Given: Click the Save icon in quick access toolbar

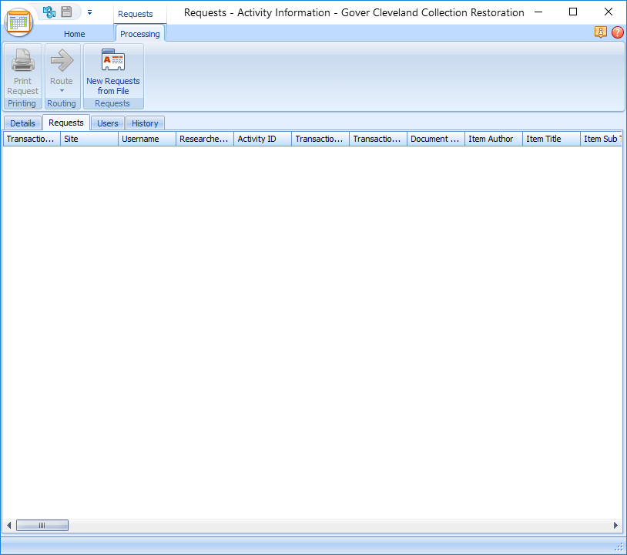Looking at the screenshot, I should (68, 12).
